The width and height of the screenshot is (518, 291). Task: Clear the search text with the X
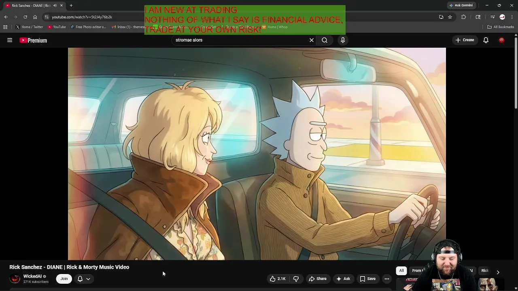[312, 40]
